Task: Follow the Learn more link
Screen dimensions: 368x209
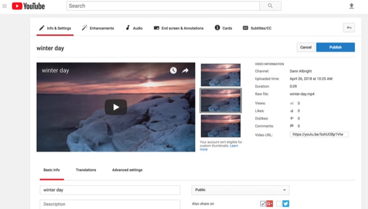Action: (x=219, y=147)
